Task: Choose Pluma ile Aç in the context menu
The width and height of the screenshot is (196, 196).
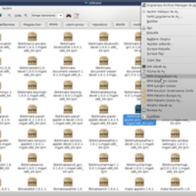Action: [x=169, y=72]
